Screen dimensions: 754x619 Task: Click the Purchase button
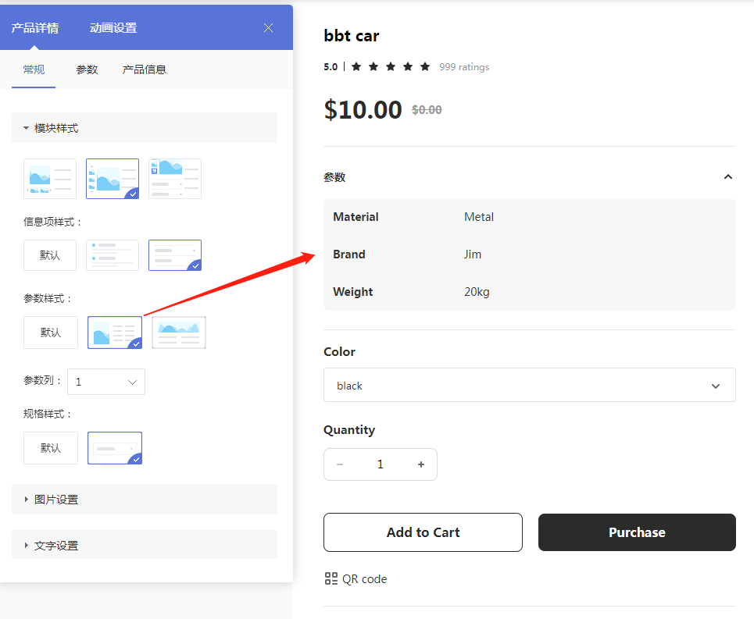[x=637, y=532]
